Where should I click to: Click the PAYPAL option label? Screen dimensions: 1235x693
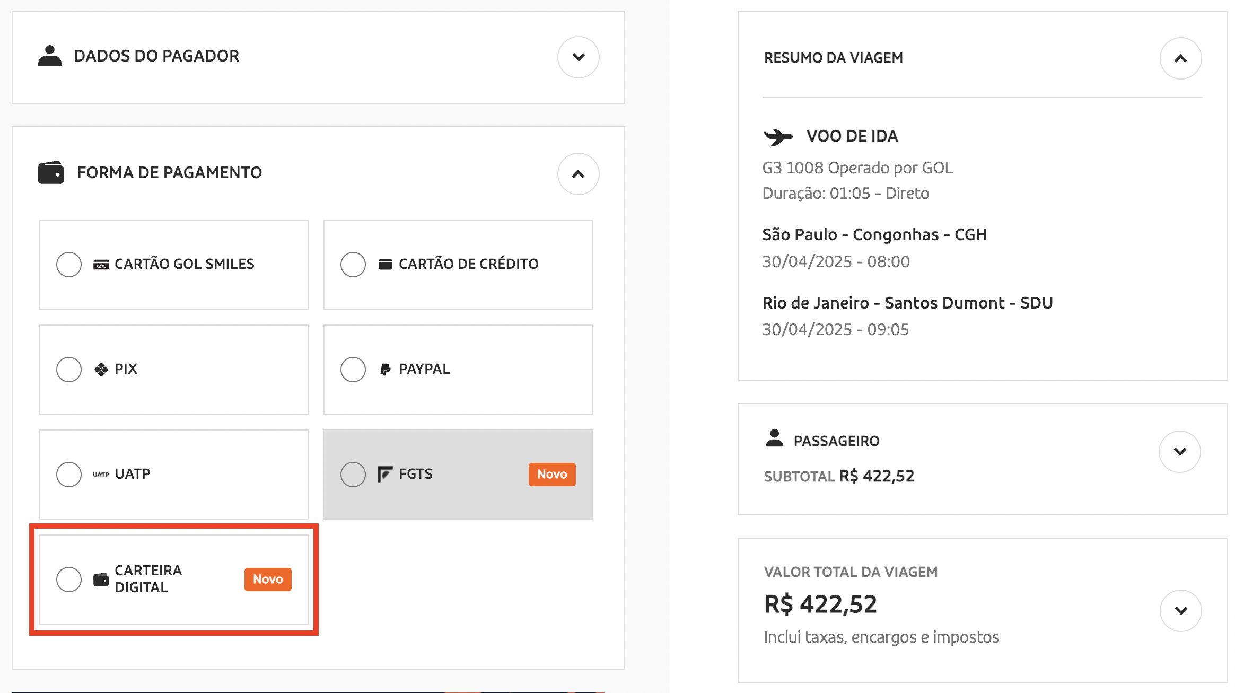(424, 369)
